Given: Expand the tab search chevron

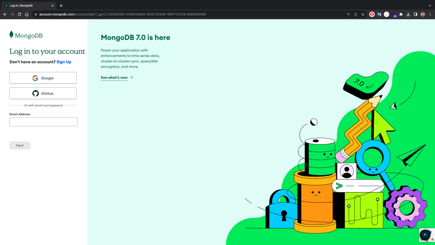Looking at the screenshot, I should click(430, 6).
